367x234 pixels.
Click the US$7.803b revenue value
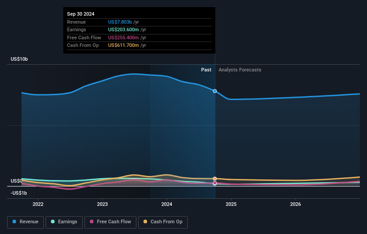point(120,22)
